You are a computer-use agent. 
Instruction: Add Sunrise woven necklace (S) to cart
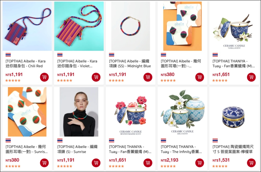tap(96, 163)
